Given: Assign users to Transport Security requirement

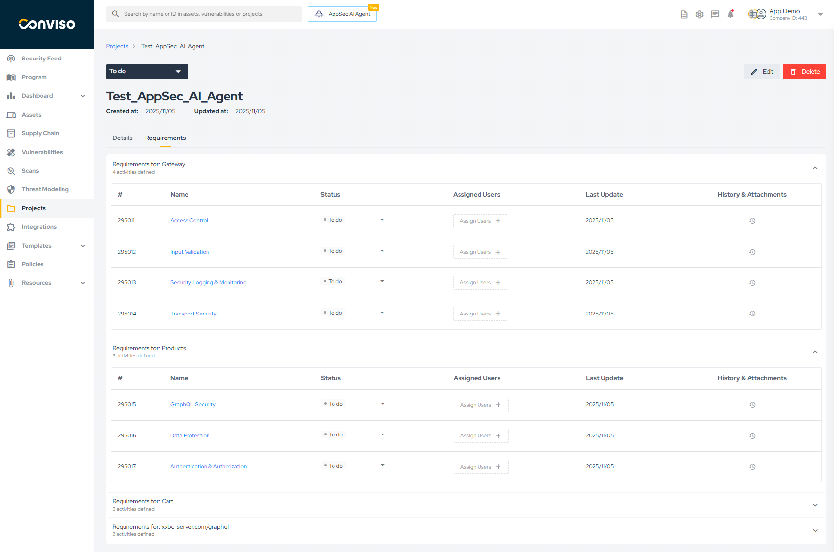Looking at the screenshot, I should click(x=480, y=314).
